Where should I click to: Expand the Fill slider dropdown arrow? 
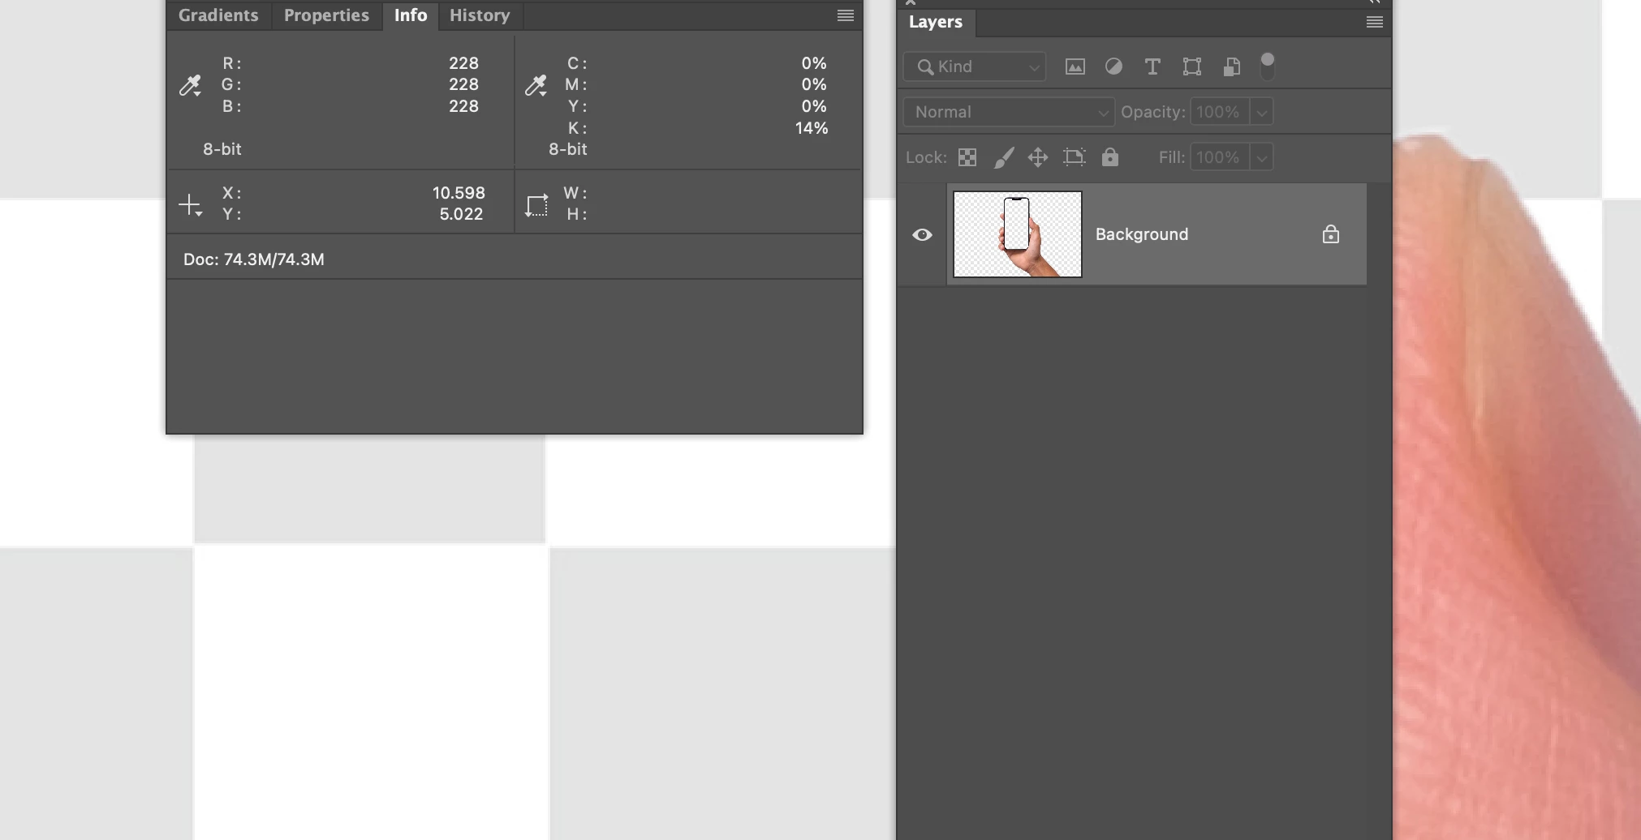1261,157
